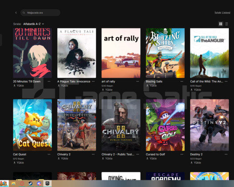234x187 pixels.
Task: Open more options for Cursed to Golf
Action: click(182, 154)
